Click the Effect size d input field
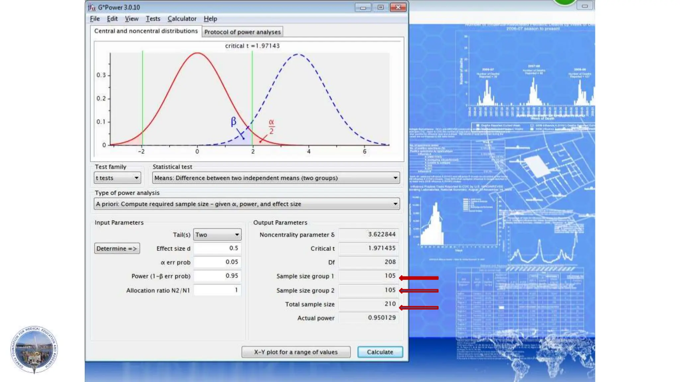 click(x=217, y=248)
